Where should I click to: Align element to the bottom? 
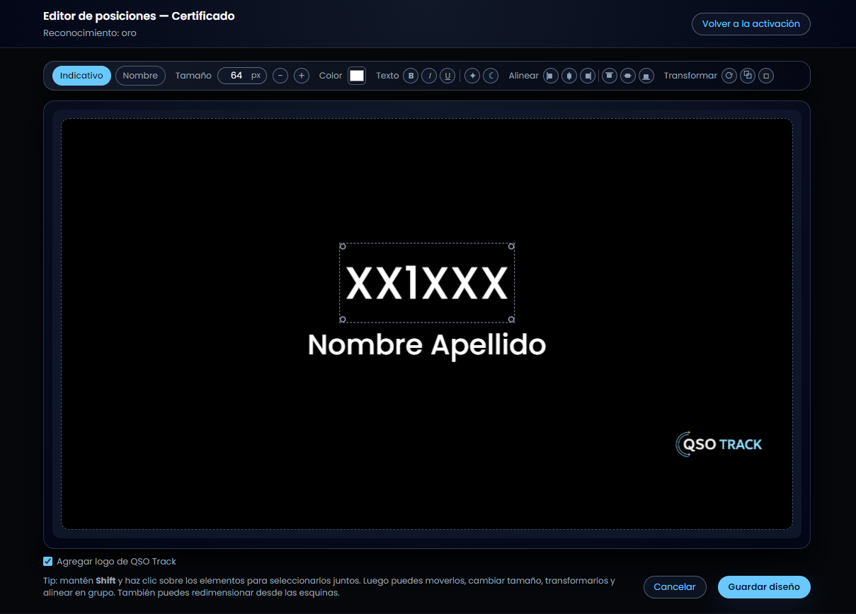[646, 76]
